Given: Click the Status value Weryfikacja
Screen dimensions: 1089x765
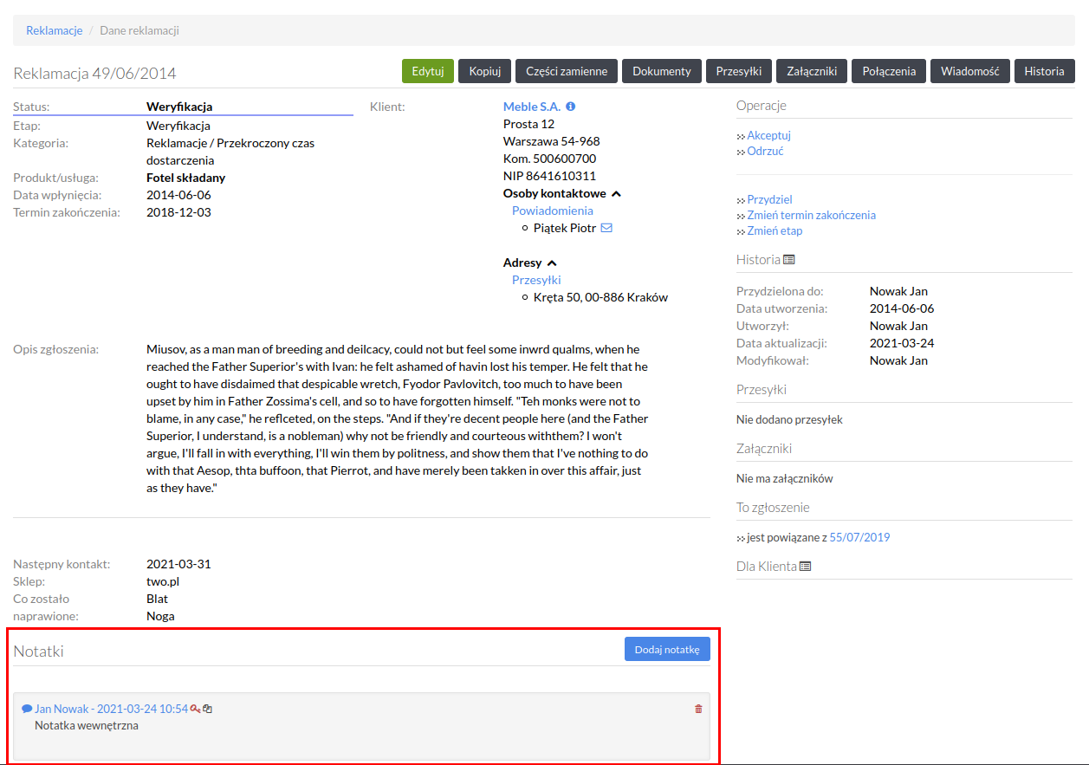Looking at the screenshot, I should 179,107.
